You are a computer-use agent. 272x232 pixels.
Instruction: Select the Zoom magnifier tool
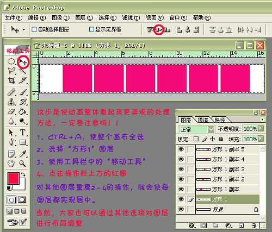22,163
